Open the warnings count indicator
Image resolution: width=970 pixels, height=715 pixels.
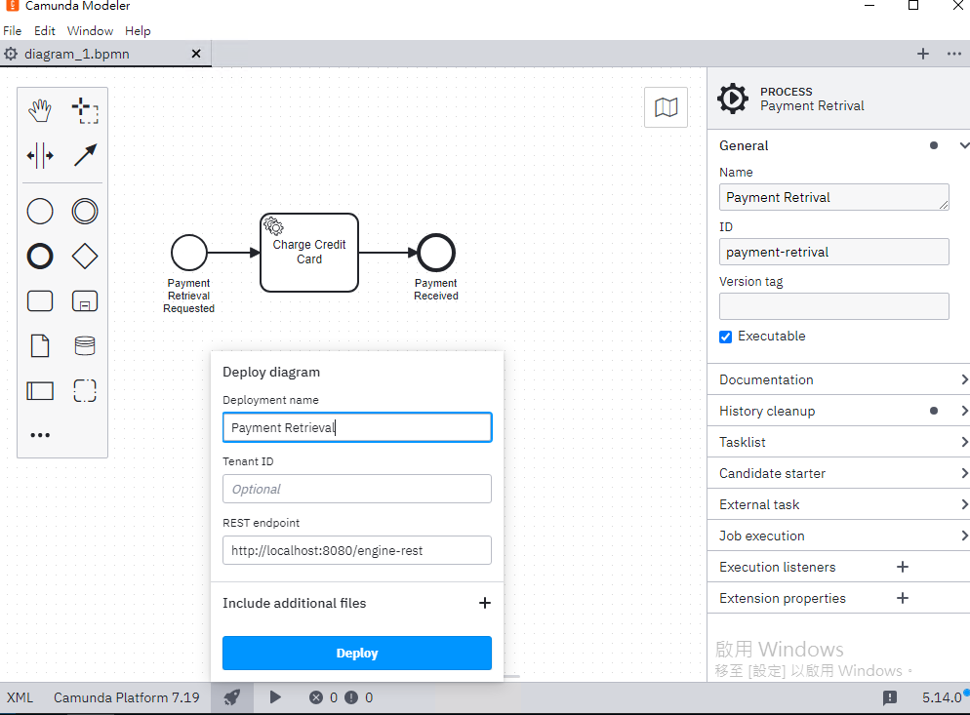(x=359, y=697)
